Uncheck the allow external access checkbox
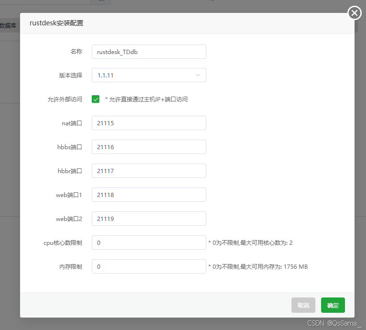Screen dimensions: 366x330 click(96, 99)
